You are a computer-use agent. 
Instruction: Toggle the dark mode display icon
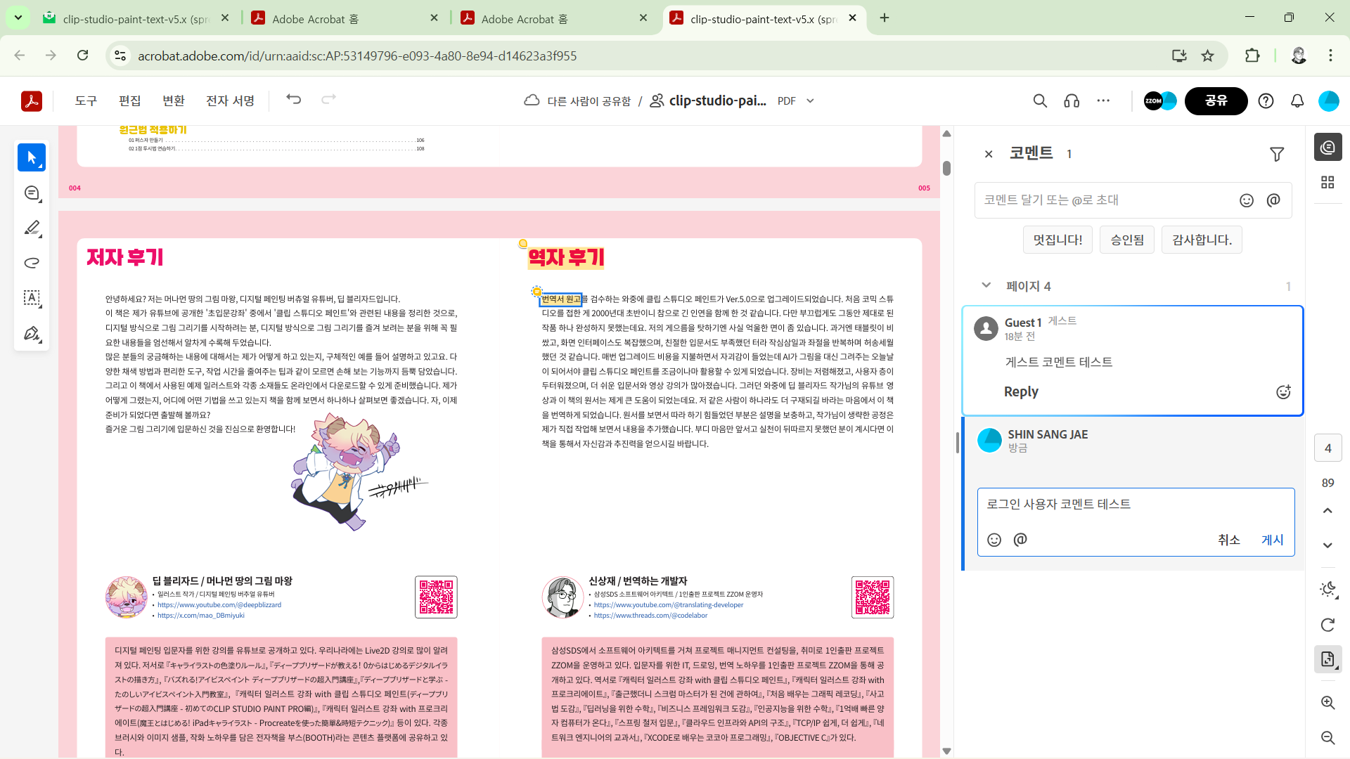[x=1327, y=590]
